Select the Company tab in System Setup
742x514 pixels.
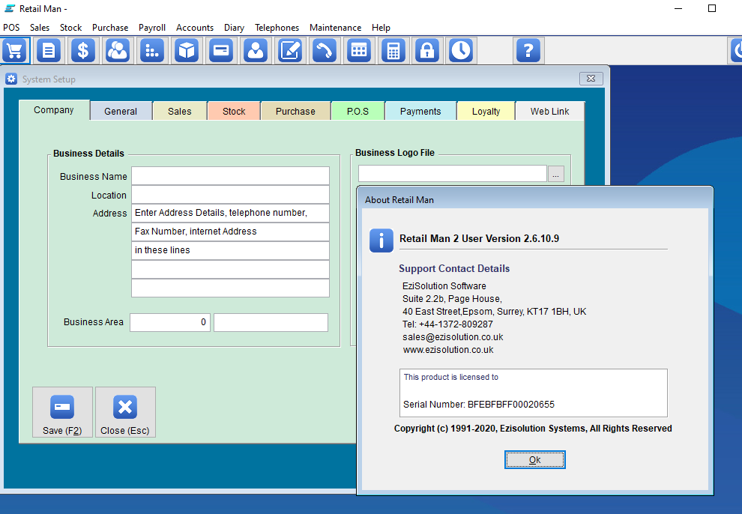point(54,110)
